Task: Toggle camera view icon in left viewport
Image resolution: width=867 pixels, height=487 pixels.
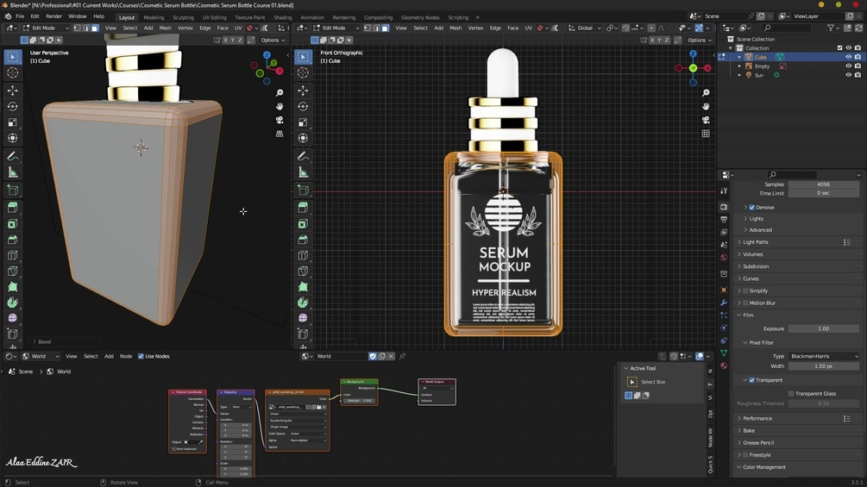Action: pos(280,121)
